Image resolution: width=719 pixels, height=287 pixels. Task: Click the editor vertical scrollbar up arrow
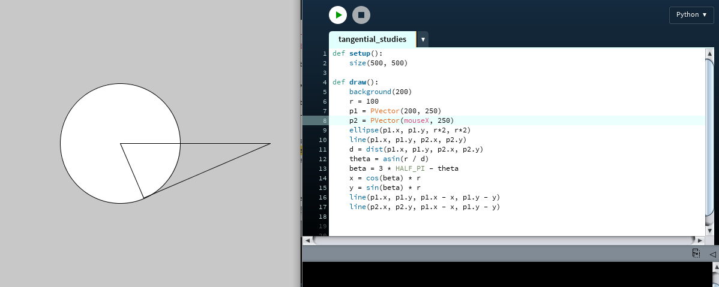tap(709, 53)
